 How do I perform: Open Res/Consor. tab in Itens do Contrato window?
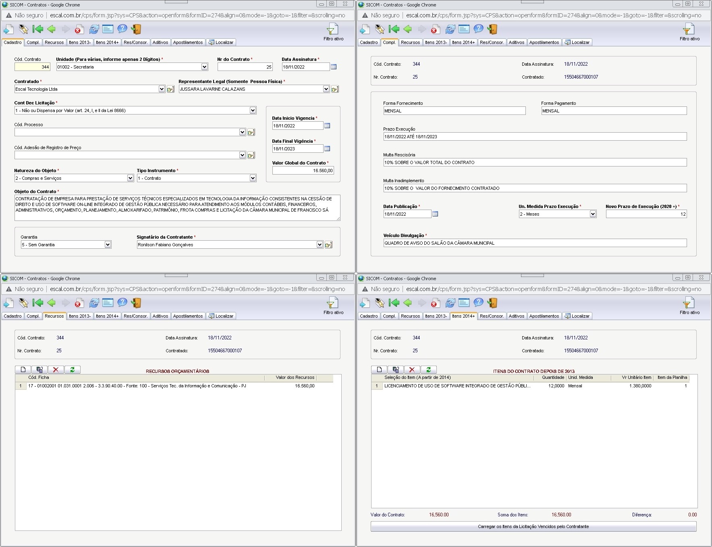(492, 316)
